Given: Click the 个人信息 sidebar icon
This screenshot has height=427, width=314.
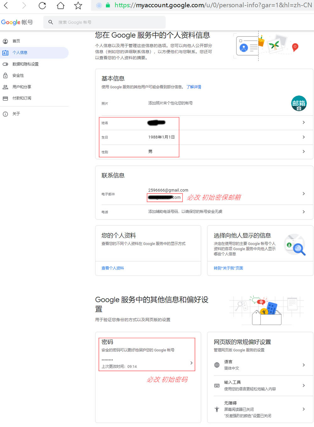Looking at the screenshot, I should pyautogui.click(x=5, y=53).
